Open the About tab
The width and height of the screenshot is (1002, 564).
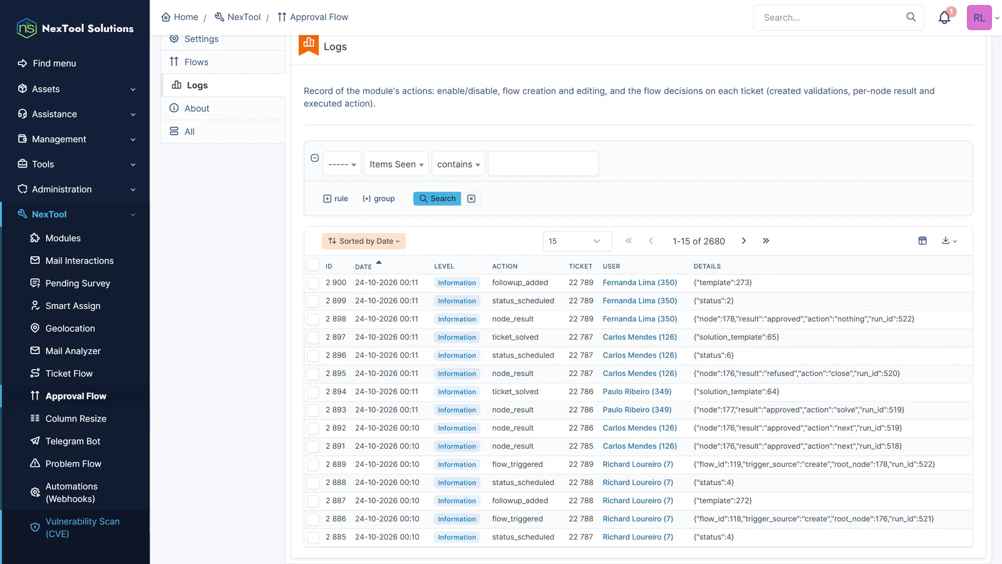click(223, 108)
